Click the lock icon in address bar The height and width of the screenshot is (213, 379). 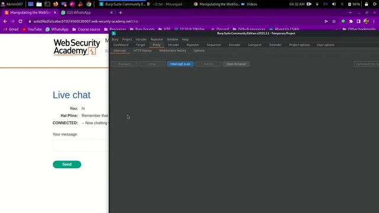tap(30, 21)
